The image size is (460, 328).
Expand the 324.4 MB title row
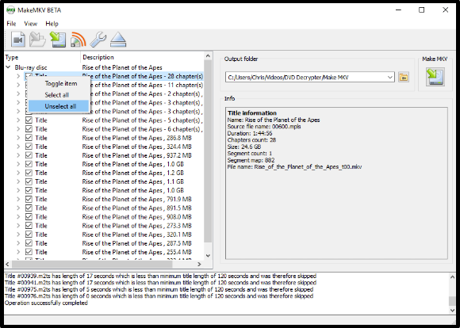[x=18, y=147]
